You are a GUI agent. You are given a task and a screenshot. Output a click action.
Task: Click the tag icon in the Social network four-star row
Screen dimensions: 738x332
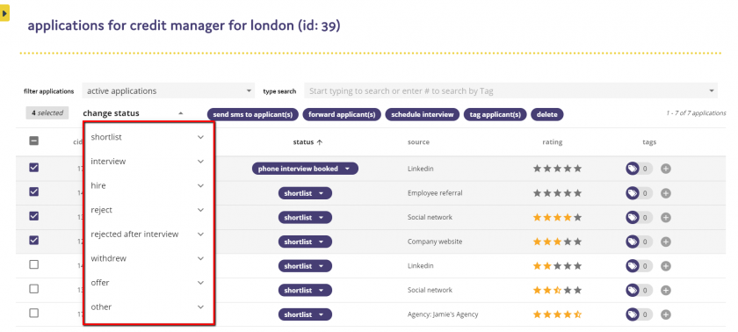632,217
